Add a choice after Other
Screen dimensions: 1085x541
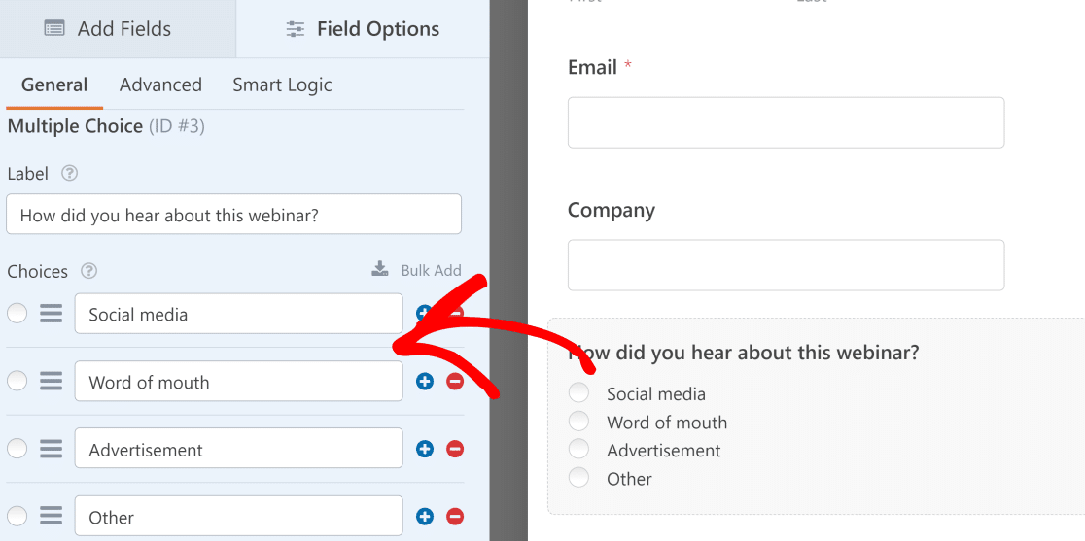click(x=424, y=516)
